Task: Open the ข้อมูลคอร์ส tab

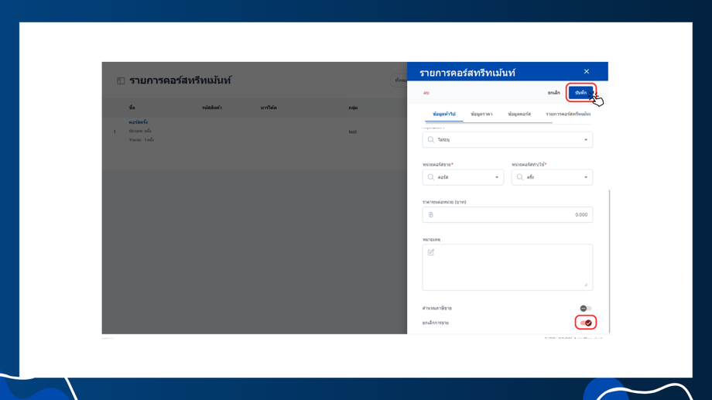Action: click(x=519, y=114)
